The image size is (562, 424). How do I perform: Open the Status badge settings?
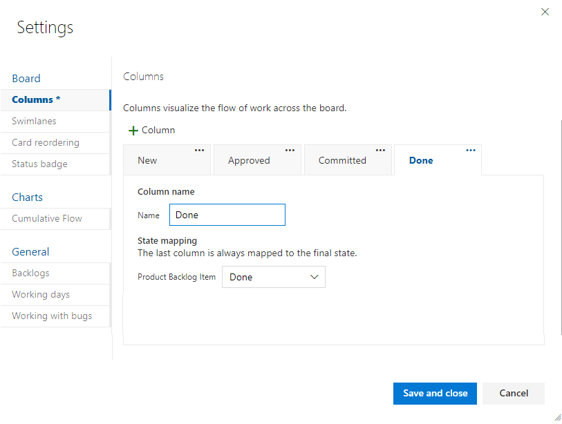coord(39,164)
